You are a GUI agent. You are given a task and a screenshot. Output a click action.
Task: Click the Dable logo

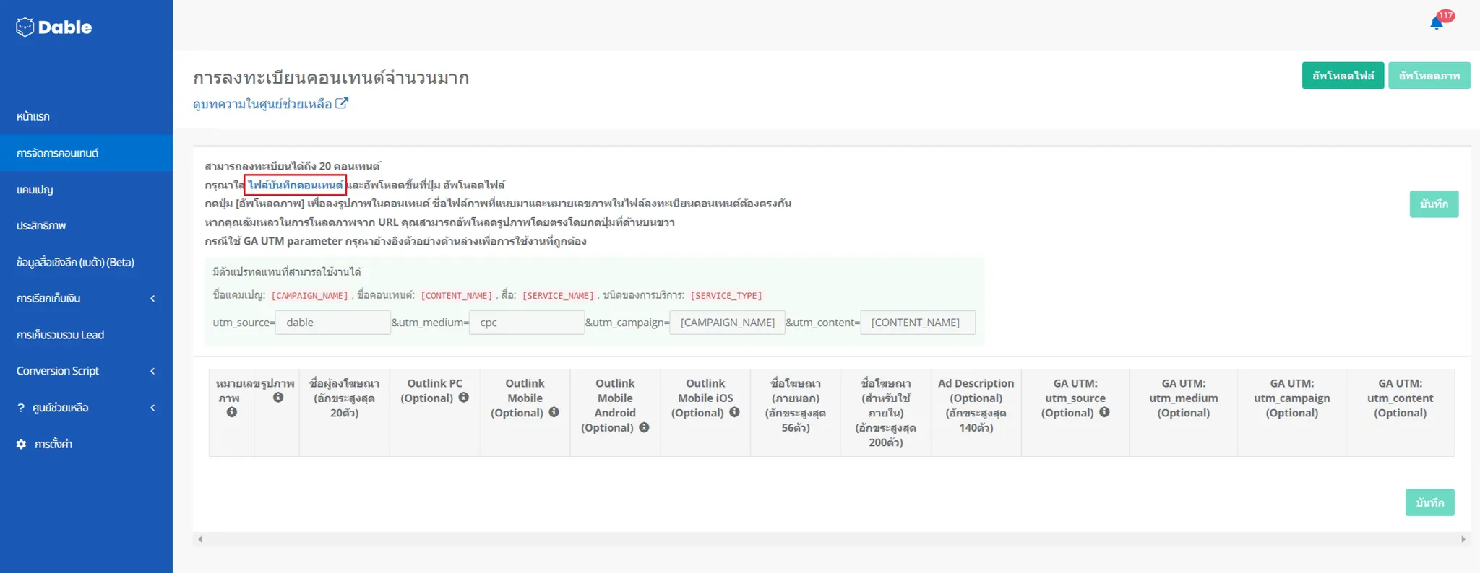pyautogui.click(x=54, y=27)
